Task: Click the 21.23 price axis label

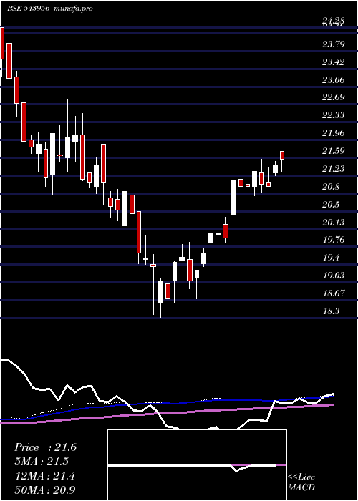Action: pyautogui.click(x=334, y=168)
